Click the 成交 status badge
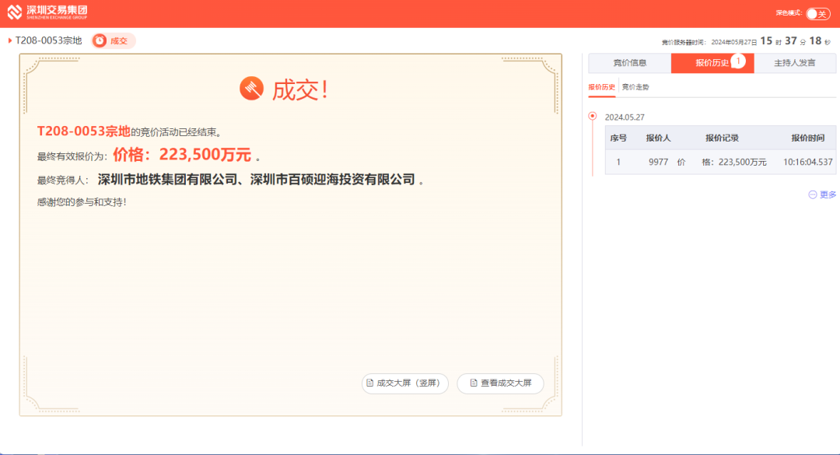840x455 pixels. [x=114, y=40]
